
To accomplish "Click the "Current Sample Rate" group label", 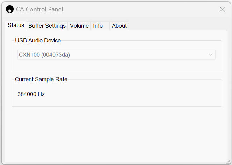I will point(41,79).
